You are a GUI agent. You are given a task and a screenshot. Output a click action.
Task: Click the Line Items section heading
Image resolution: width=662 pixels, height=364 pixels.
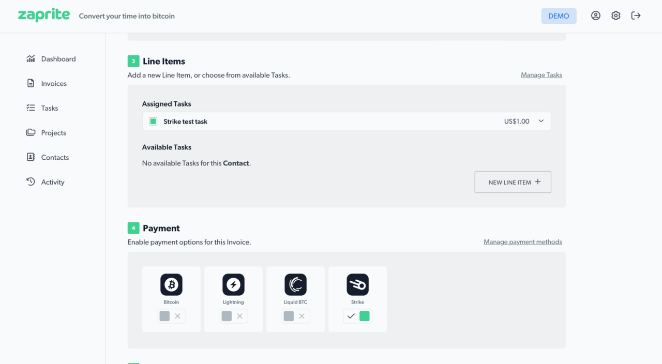[164, 61]
